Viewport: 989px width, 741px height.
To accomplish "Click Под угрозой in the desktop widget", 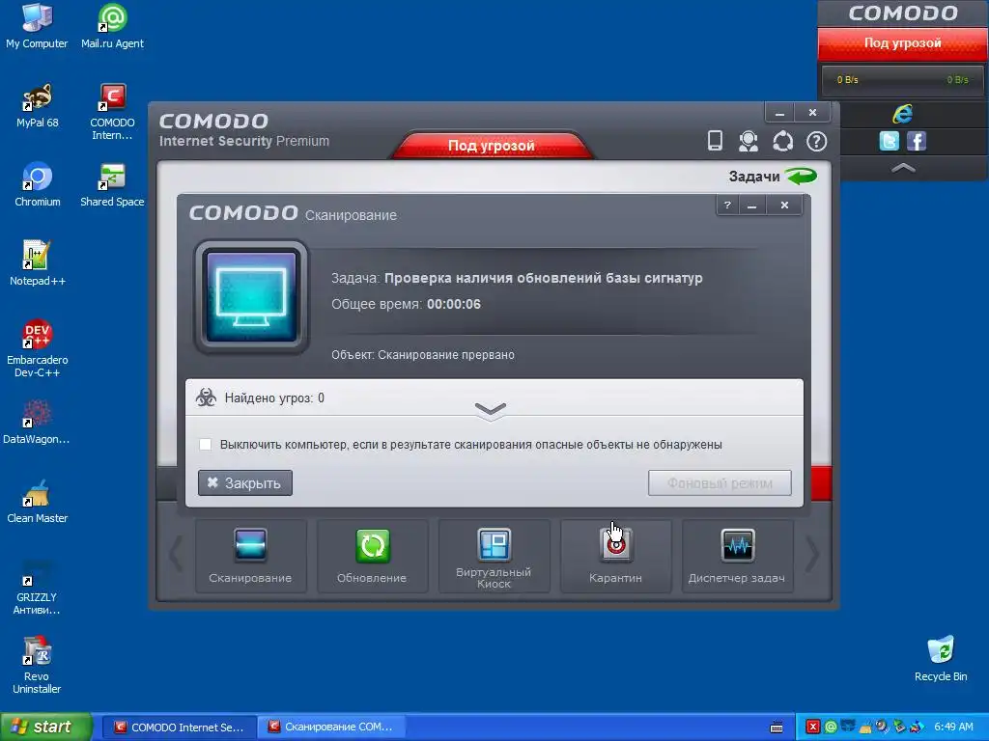I will 903,43.
